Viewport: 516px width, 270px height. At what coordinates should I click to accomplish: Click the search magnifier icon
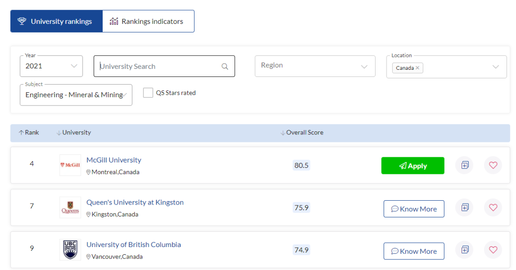click(x=225, y=66)
